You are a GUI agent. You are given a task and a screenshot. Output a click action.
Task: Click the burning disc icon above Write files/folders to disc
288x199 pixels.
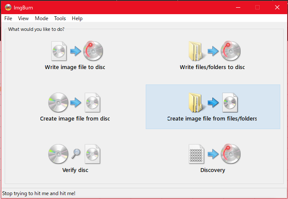[x=230, y=51]
